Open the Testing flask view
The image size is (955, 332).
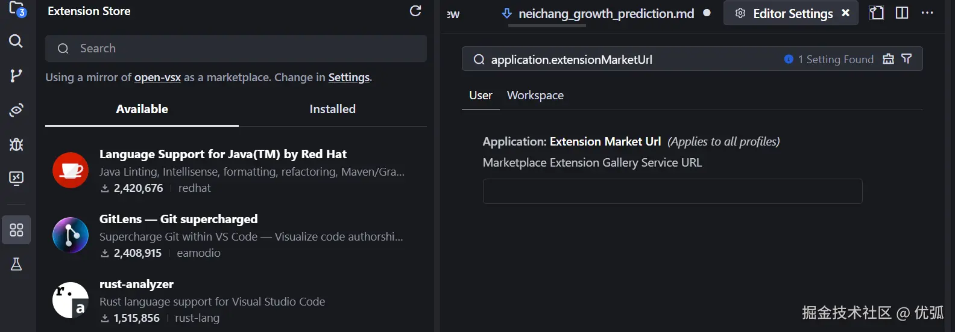(x=16, y=264)
